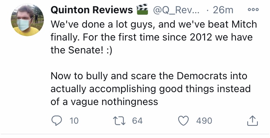Click "the Senate! :)" text line

tap(81, 50)
